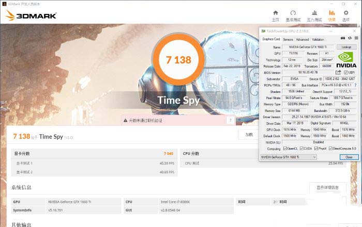
Task: Click the BIOS export share icon
Action: pyautogui.click(x=338, y=72)
